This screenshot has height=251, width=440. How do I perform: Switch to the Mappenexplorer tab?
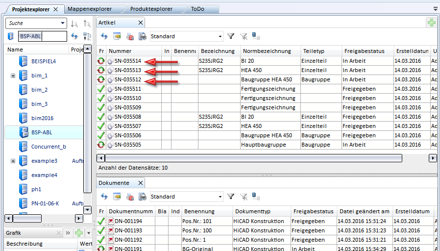click(x=90, y=9)
